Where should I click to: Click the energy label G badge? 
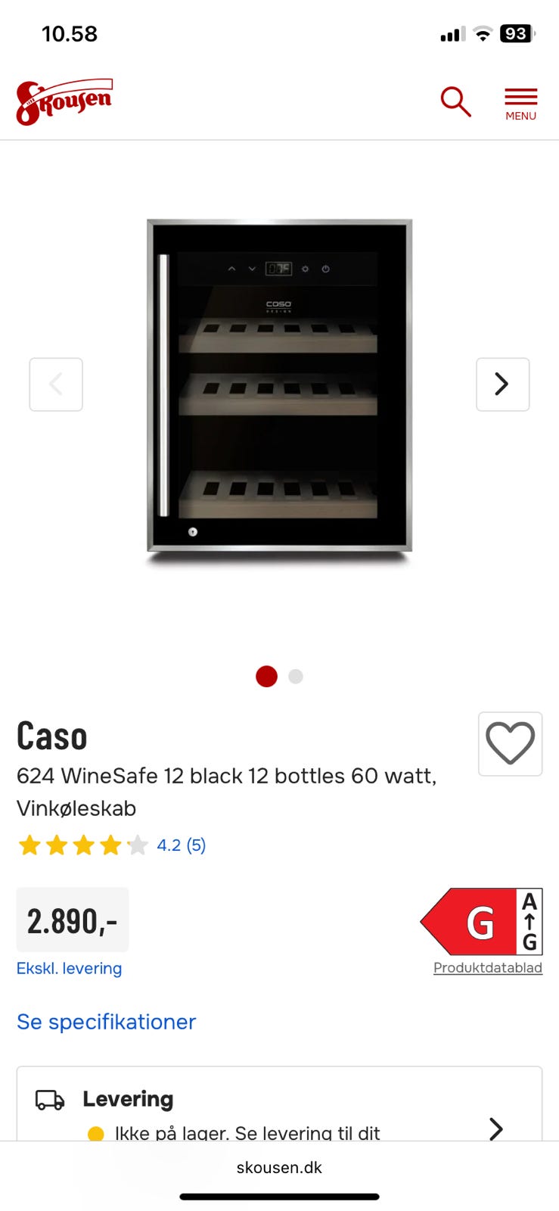pos(482,921)
